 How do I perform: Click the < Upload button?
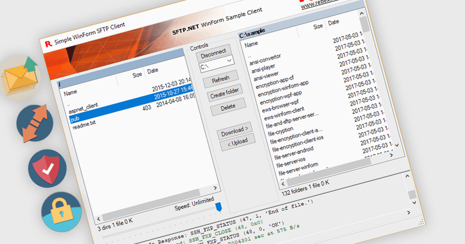[238, 143]
